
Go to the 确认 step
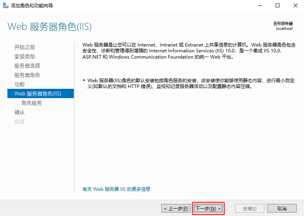(x=19, y=112)
